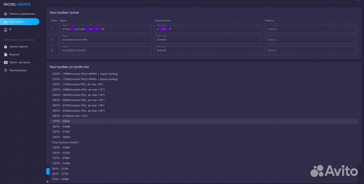
Task: Pick the 150Th - 513M option
Action: [x=61, y=132]
